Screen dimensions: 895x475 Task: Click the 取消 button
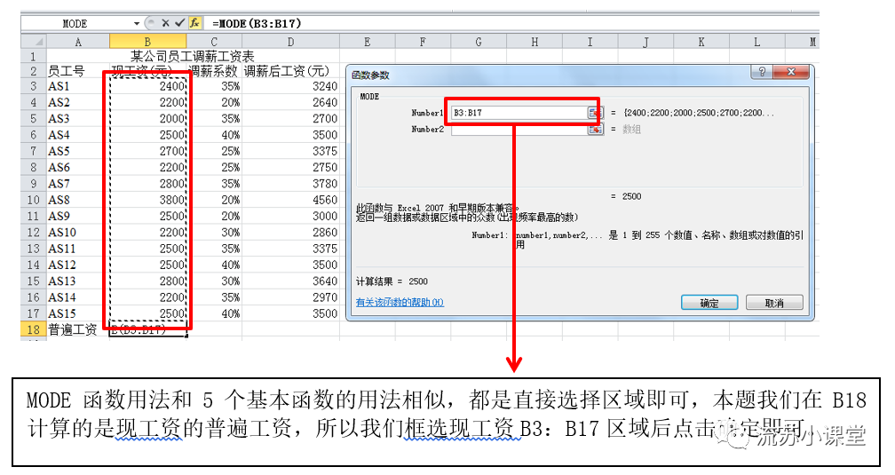774,303
